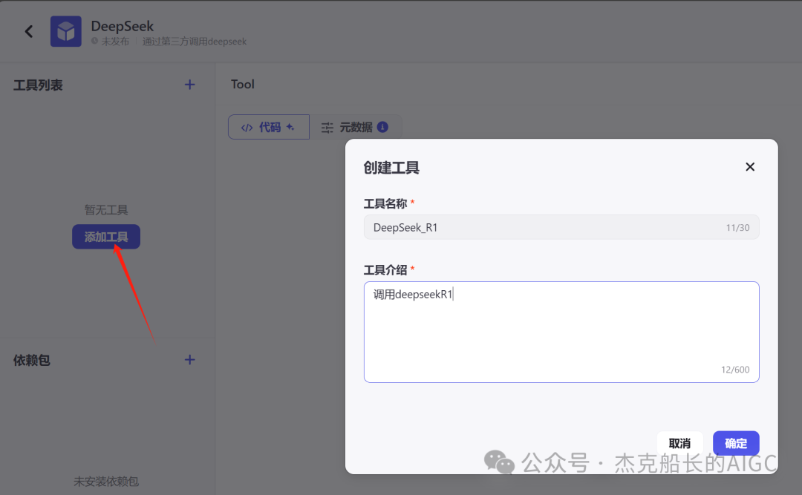Screen dimensions: 802x495
Task: Click the back arrow icon
Action: tap(29, 31)
